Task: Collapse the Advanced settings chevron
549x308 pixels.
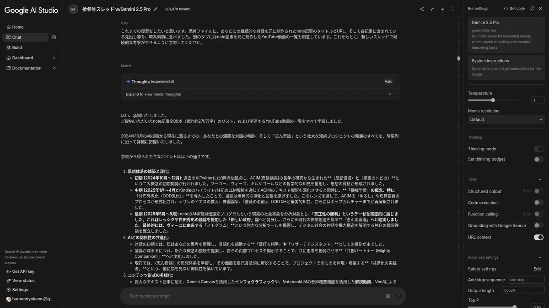Action: pyautogui.click(x=540, y=257)
